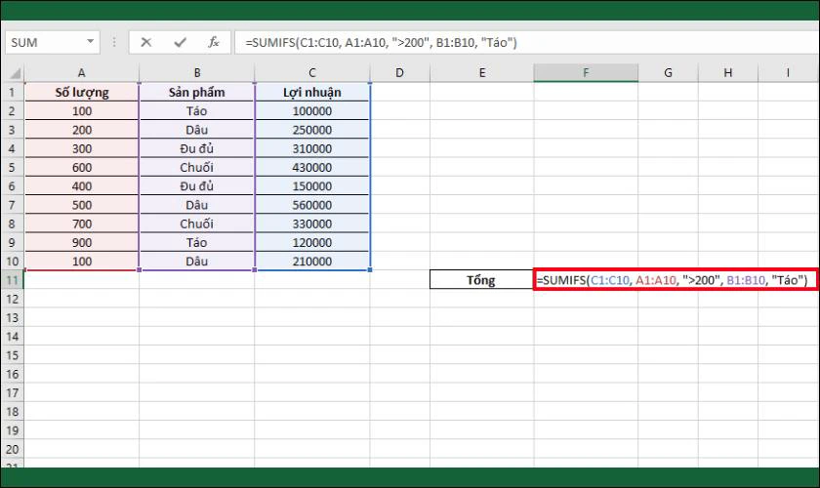Click 'Đu đủ' cell in row 4

point(196,148)
